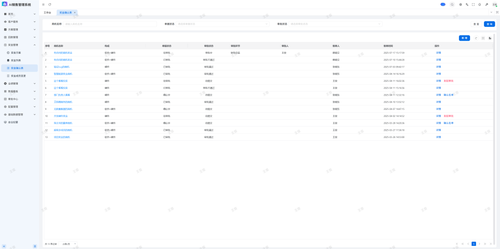500x249 pixels.
Task: Click the hamburger menu collapse icon
Action: point(43,4)
